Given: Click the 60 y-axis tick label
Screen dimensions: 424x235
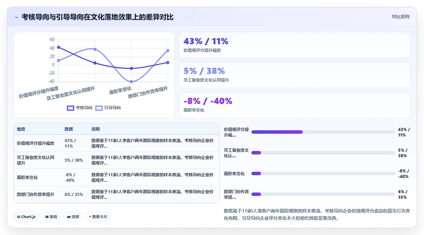Looking at the screenshot, I should click(52, 40).
